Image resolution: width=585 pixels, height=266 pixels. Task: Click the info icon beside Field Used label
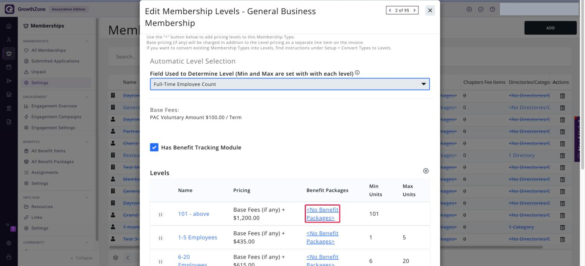357,73
